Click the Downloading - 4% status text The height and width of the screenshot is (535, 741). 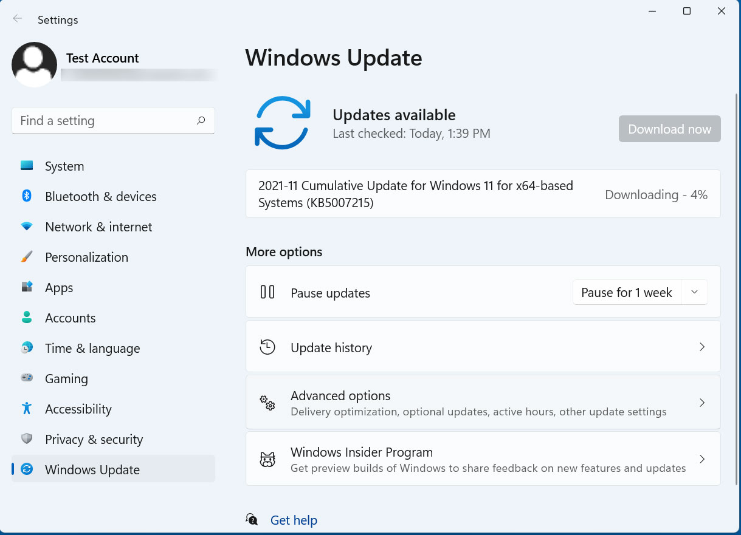tap(657, 195)
